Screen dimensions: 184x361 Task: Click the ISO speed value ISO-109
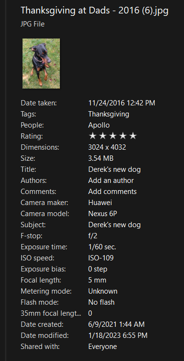(x=101, y=258)
